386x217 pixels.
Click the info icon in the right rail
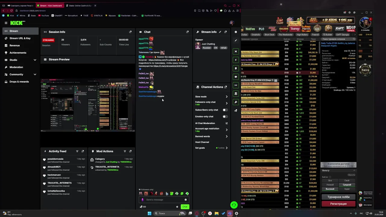click(236, 32)
